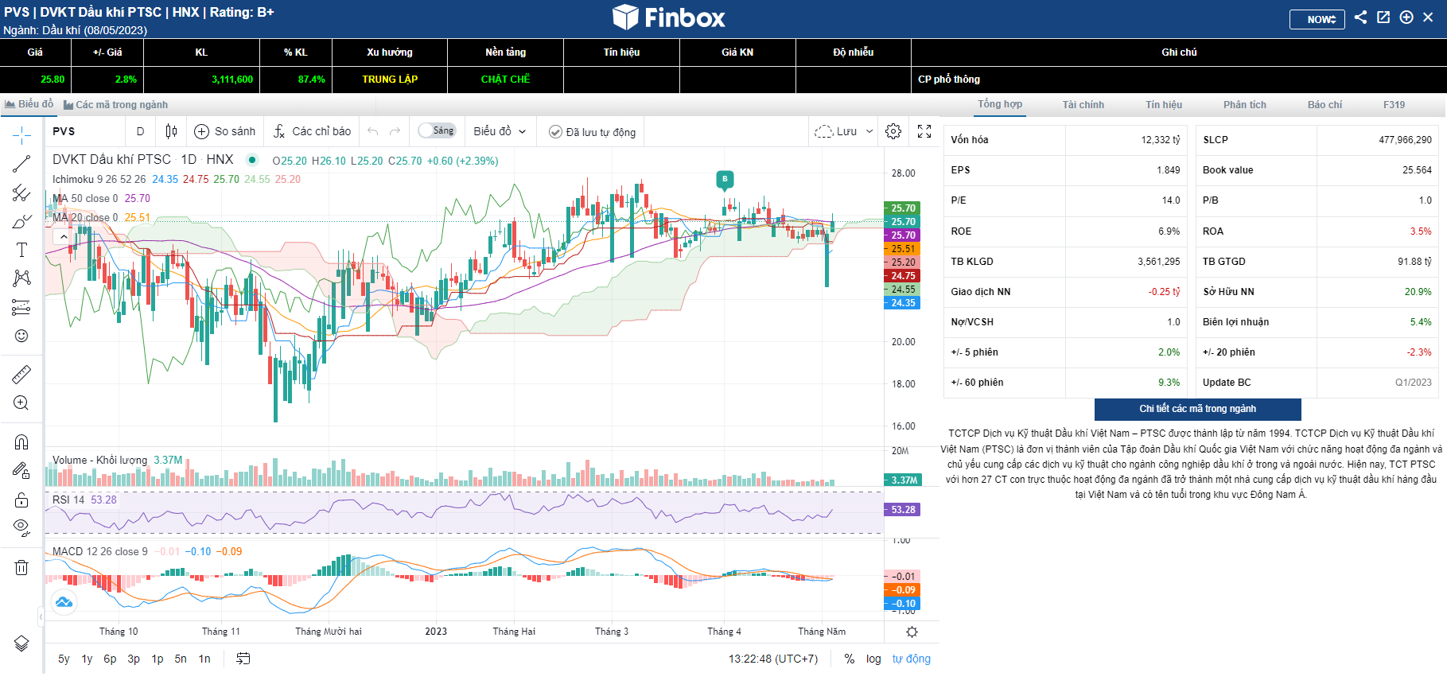
Task: Click the Lưu save cloud button
Action: click(835, 131)
